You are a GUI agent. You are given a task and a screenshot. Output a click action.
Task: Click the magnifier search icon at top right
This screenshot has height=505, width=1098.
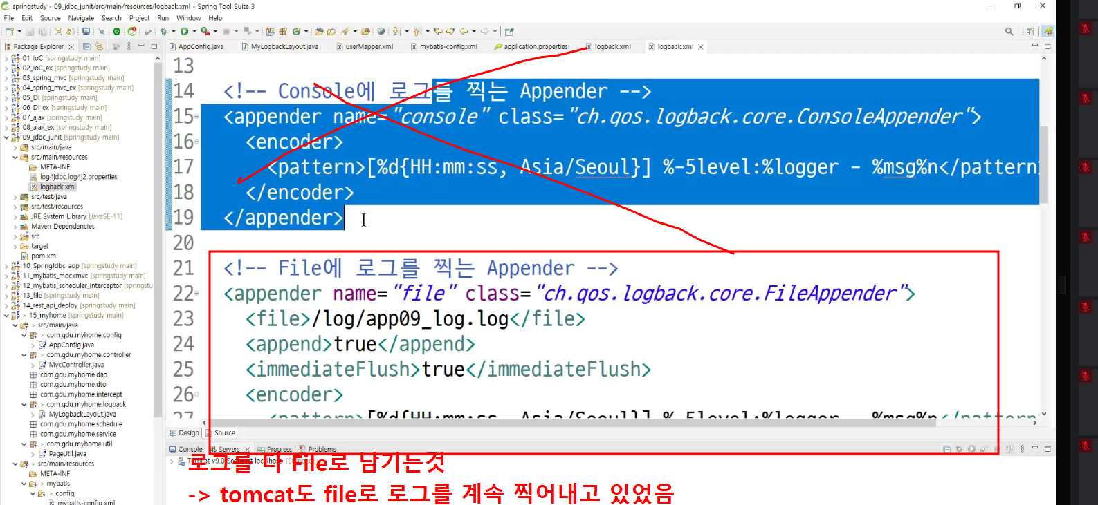point(1009,31)
